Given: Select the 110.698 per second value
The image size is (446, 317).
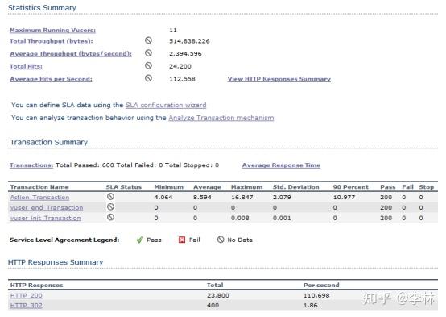Looking at the screenshot, I should 316,295.
